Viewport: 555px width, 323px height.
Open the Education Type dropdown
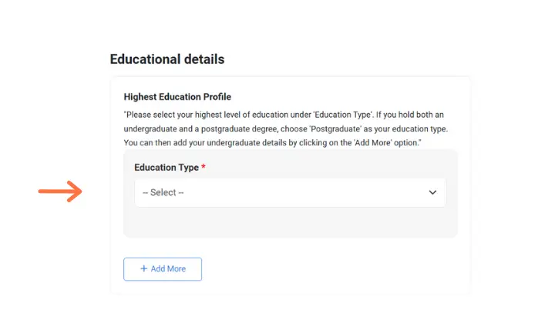(291, 192)
